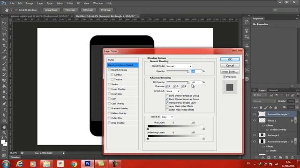Enable the Color Overlay checkbox
Viewport: 300px width, 168px height.
109,104
